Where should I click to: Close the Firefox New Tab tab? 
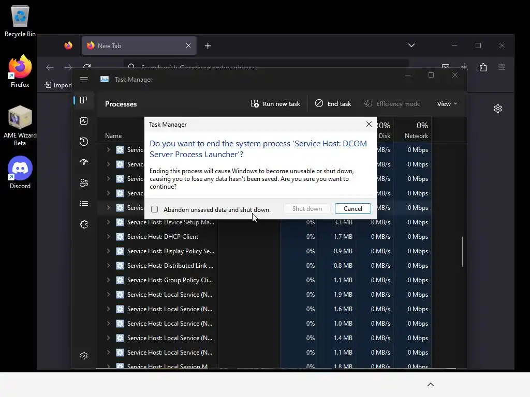point(188,45)
